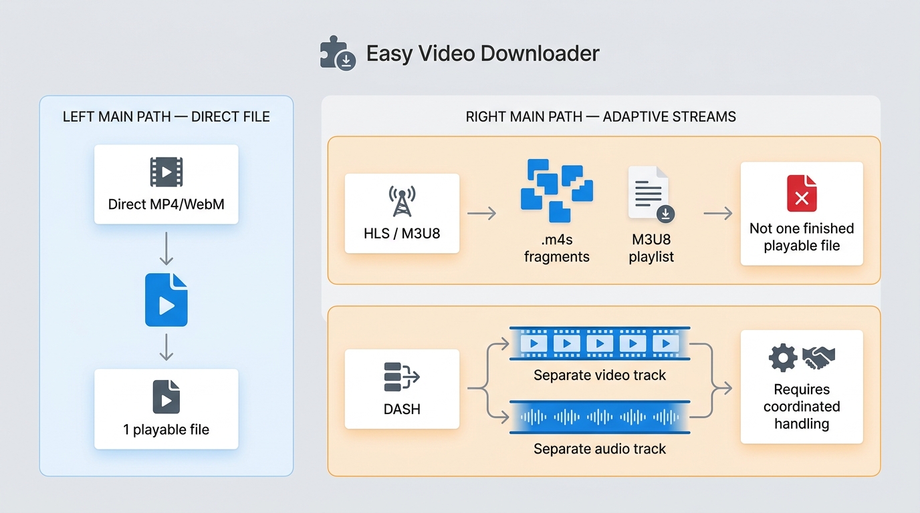Click the broadcast tower icon above HLS / M3U8
This screenshot has width=920, height=513.
coord(402,201)
